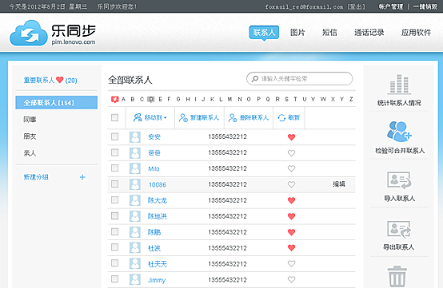The height and width of the screenshot is (288, 443).
Task: Click avatar of contact 陈大龙
Action: [135, 200]
